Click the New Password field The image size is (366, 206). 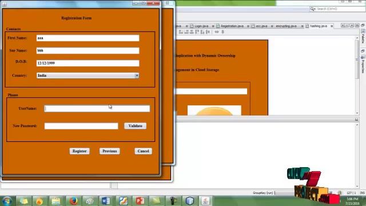(x=81, y=126)
